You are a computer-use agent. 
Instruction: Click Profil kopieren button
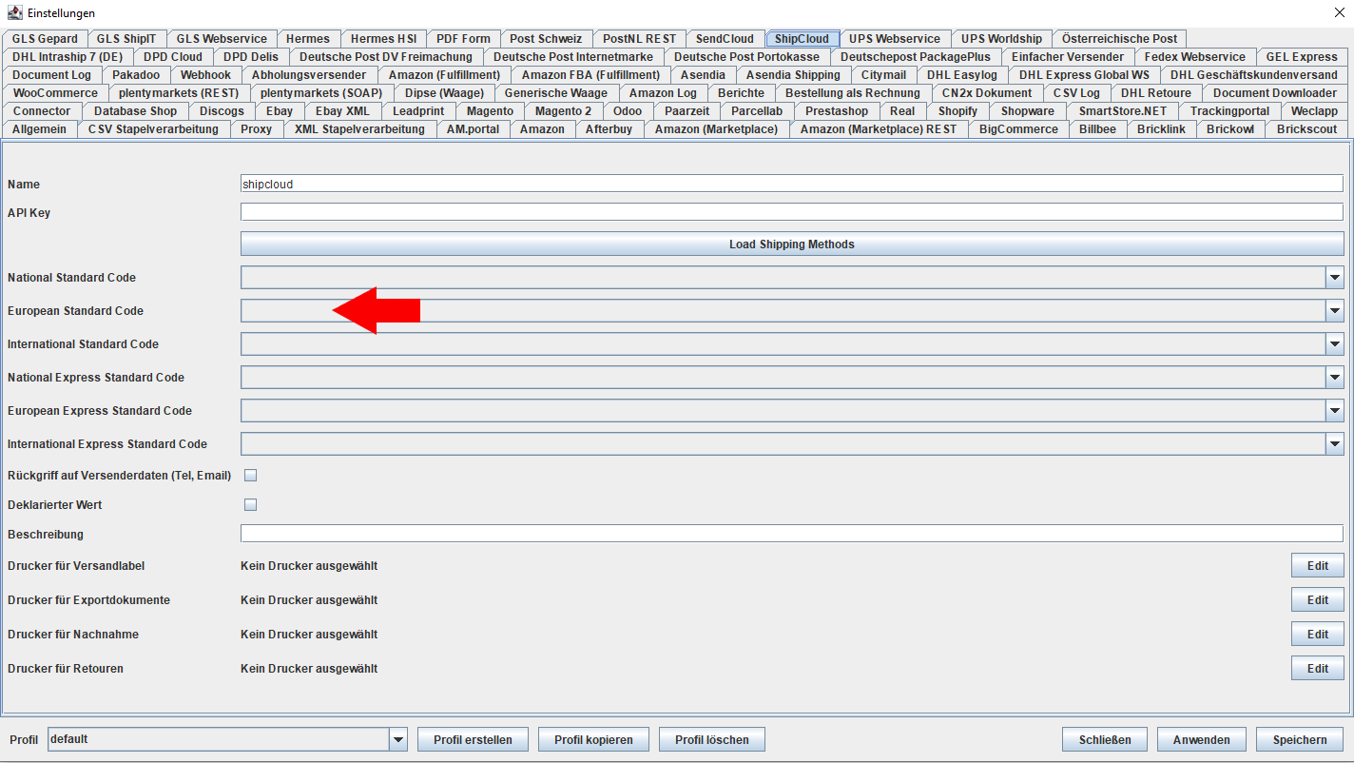(593, 739)
